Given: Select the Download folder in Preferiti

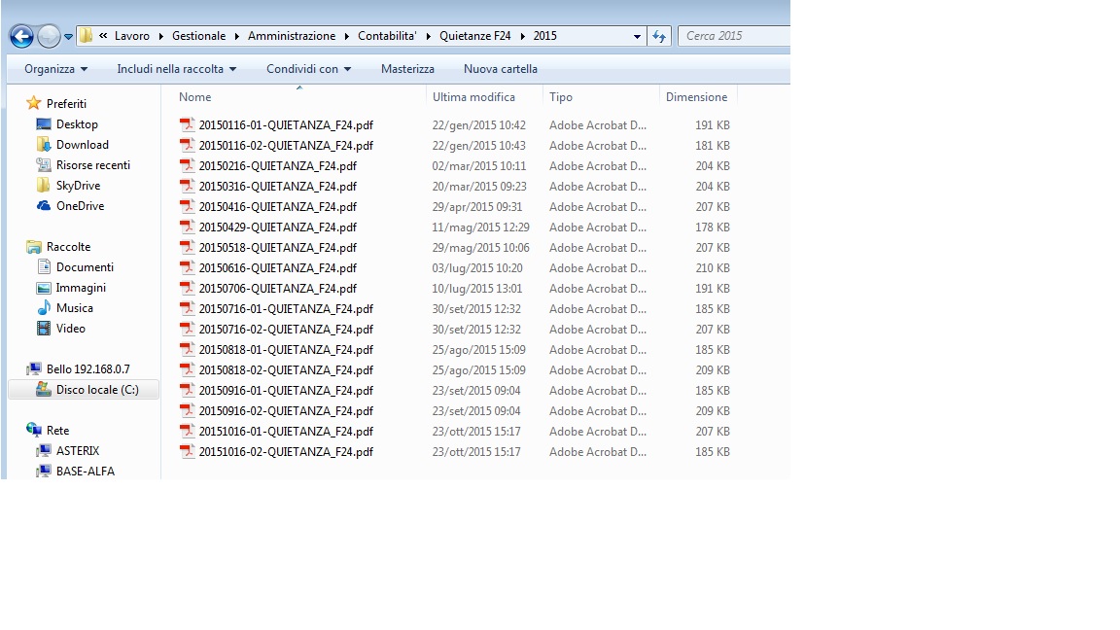Looking at the screenshot, I should pos(82,145).
